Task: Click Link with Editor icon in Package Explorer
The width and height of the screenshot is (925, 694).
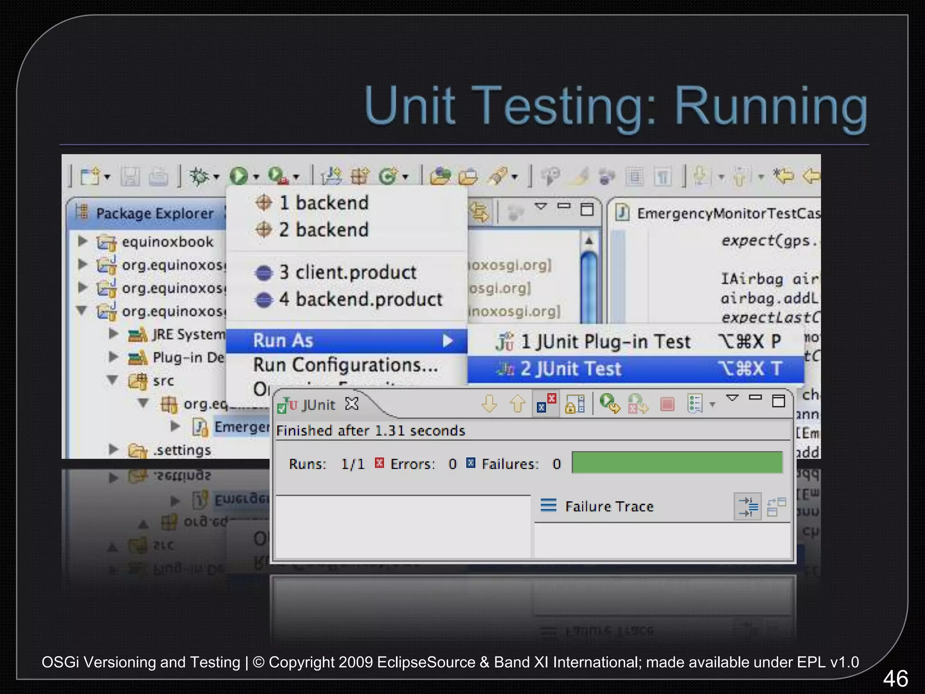Action: coord(480,211)
